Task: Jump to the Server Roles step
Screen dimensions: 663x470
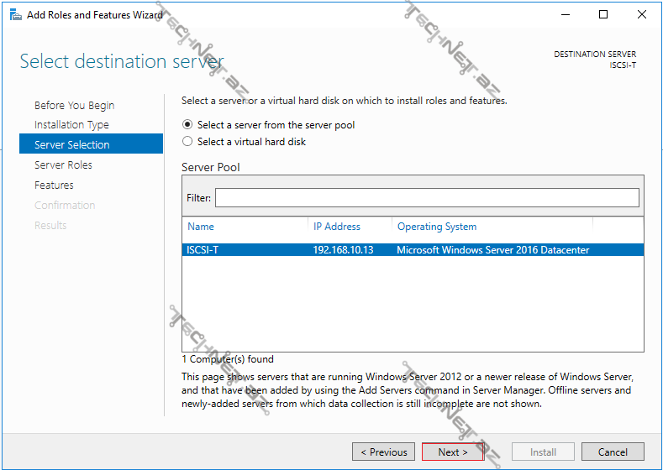Action: pos(63,165)
